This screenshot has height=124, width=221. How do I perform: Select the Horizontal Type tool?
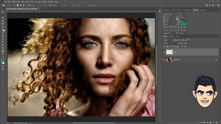(3, 39)
